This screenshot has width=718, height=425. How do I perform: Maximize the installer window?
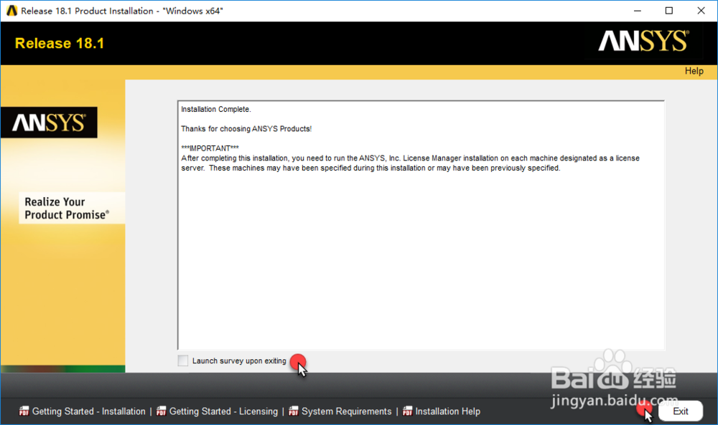pos(669,11)
